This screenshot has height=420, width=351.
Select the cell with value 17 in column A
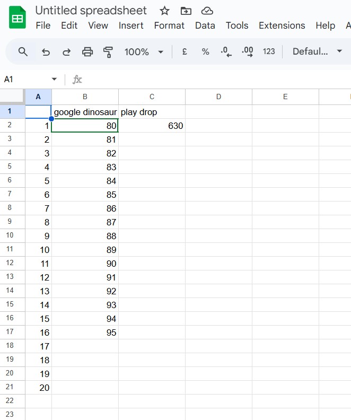pyautogui.click(x=38, y=346)
